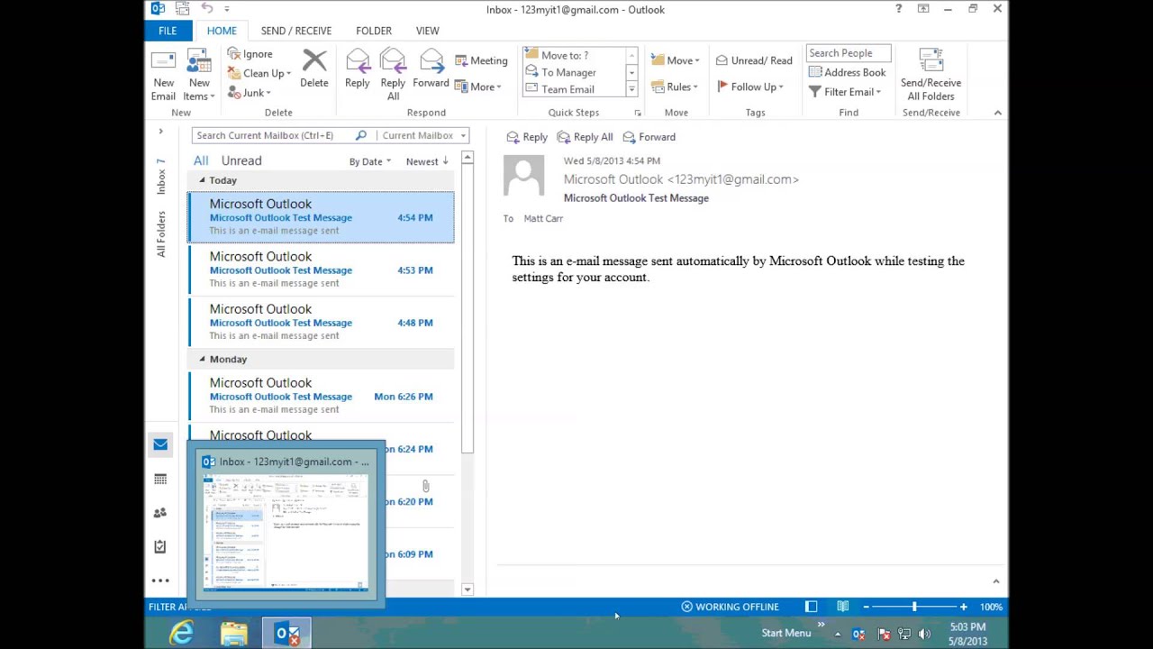Click the zoom in plus button
Screen dimensions: 1153x649
point(963,607)
